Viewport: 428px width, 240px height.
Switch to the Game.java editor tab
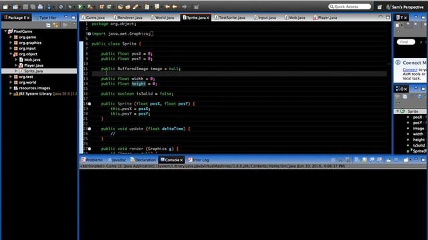(x=93, y=18)
